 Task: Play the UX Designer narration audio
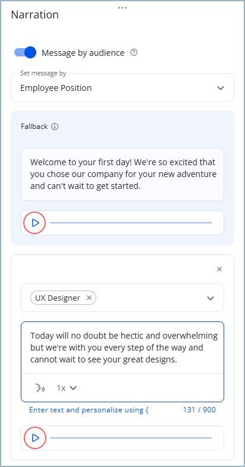click(x=35, y=438)
